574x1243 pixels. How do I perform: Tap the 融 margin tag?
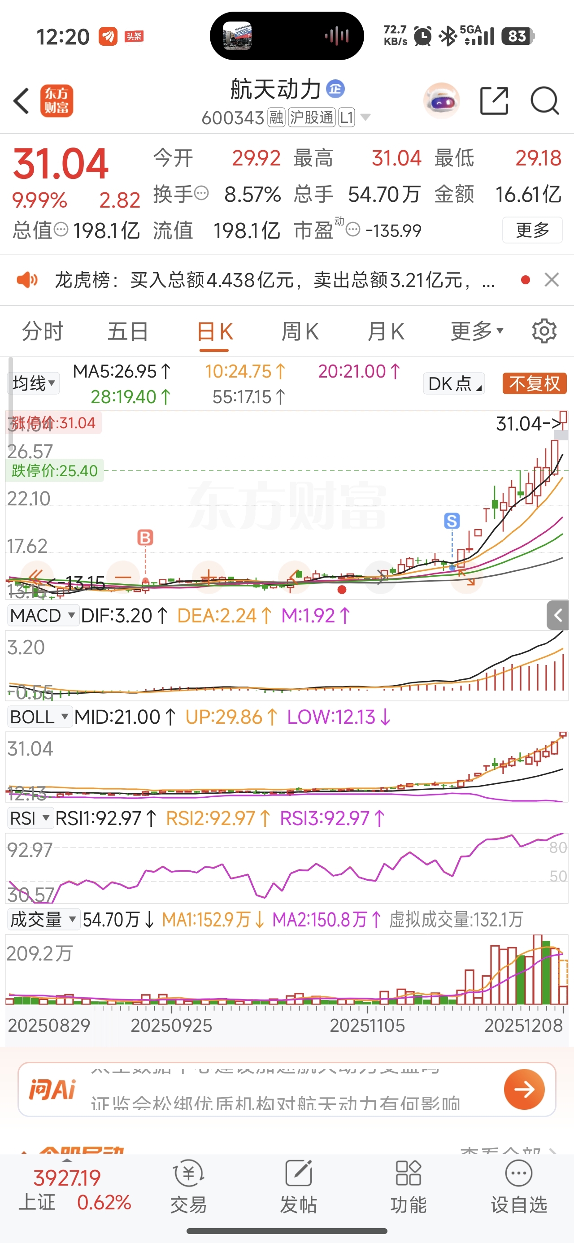coord(277,117)
